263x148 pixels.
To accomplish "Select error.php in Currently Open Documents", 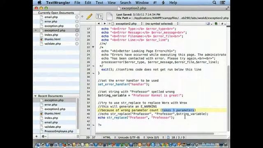I will click(51, 21).
